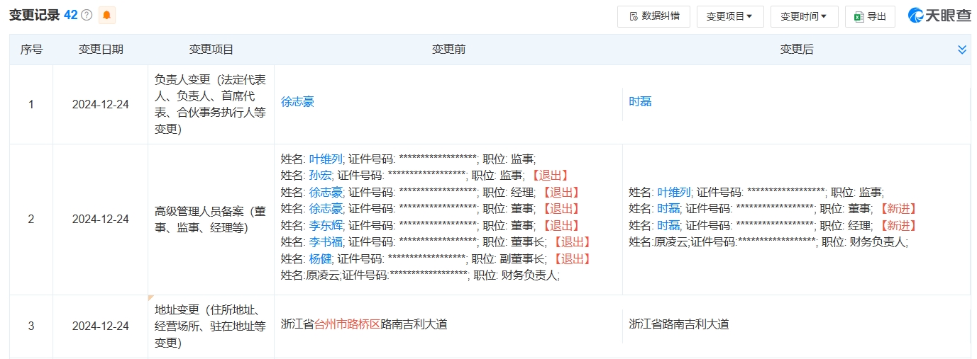Screen dimensions: 977x359
Task: Click row number 3
Action: pyautogui.click(x=31, y=326)
